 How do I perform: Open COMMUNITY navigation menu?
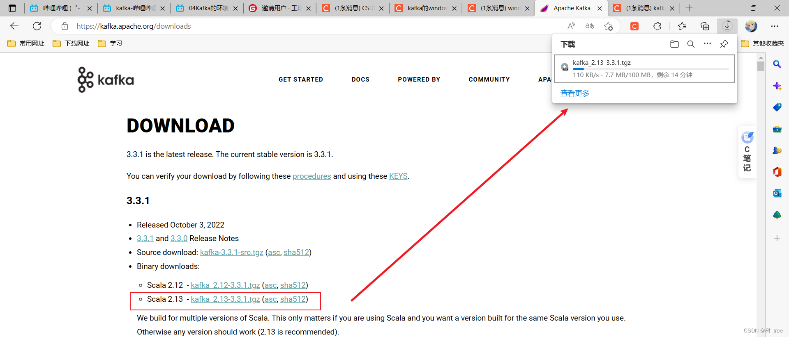coord(489,80)
